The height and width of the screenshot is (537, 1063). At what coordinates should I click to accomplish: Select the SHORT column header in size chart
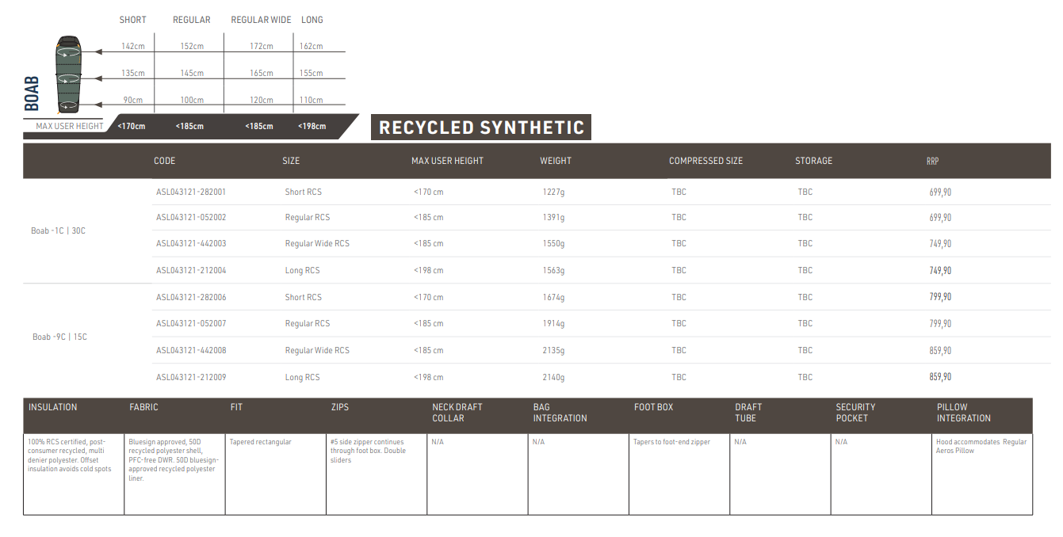click(132, 20)
